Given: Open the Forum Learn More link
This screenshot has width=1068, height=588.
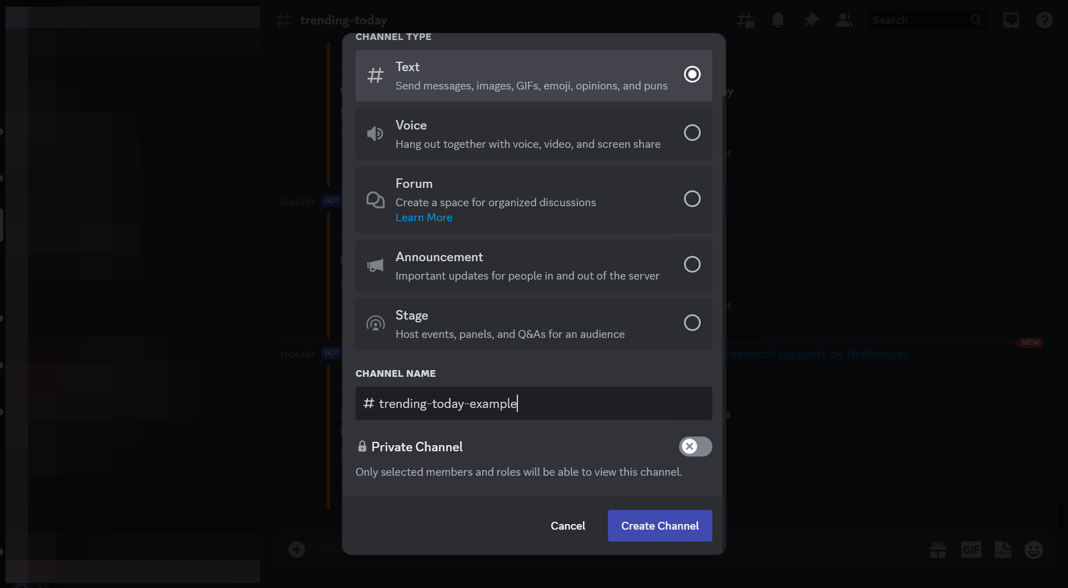Looking at the screenshot, I should tap(424, 218).
